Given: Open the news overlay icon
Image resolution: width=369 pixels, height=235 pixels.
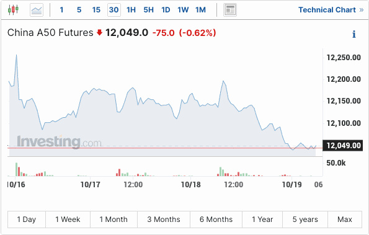Looking at the screenshot, I should click(x=230, y=10).
